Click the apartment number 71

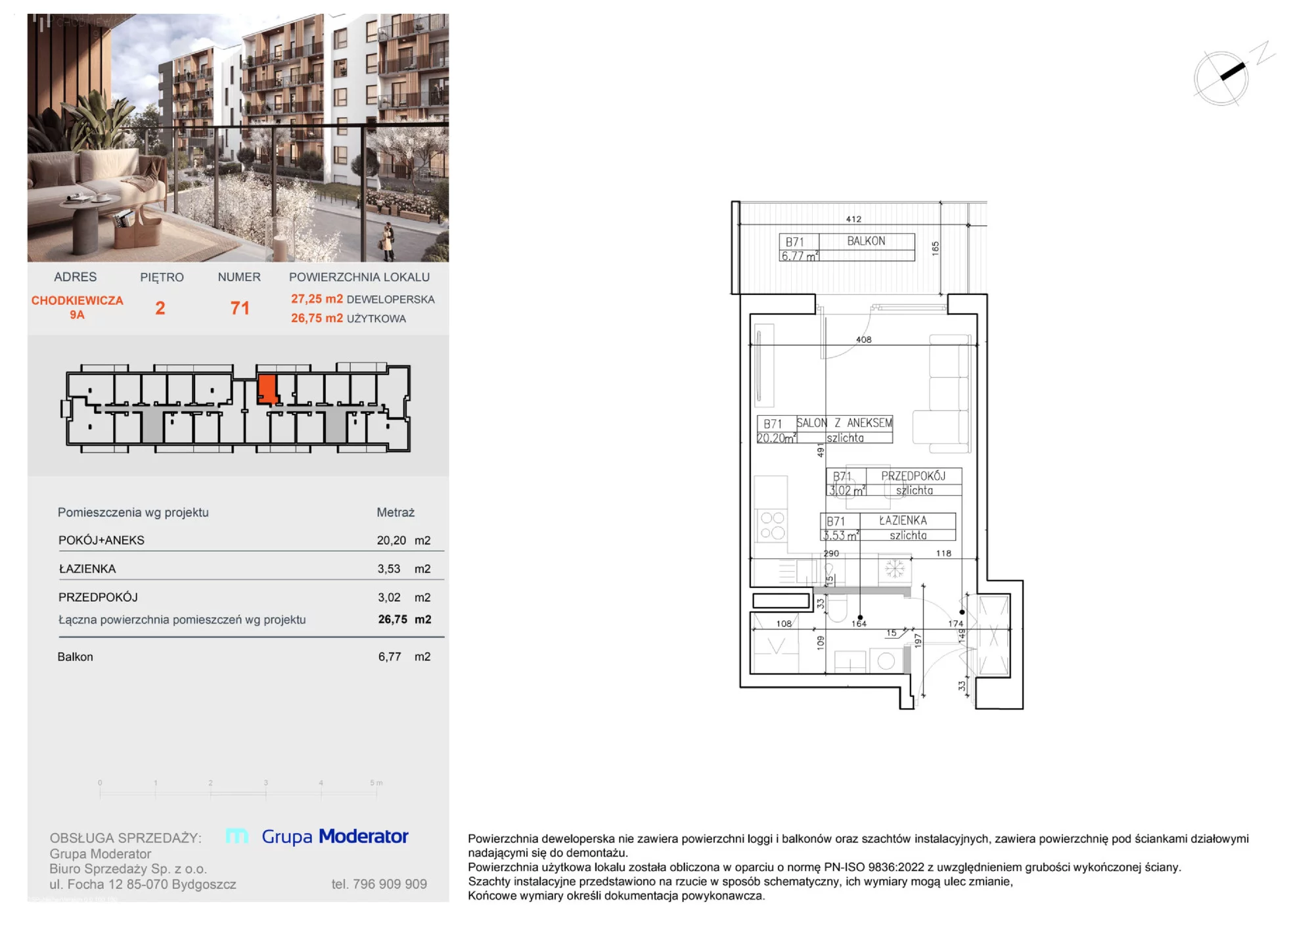[x=240, y=308]
